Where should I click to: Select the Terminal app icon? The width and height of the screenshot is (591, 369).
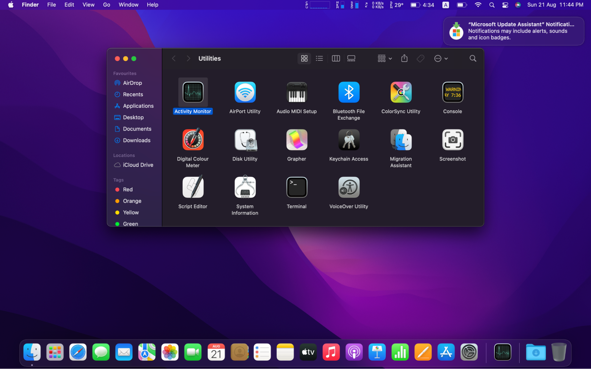[x=297, y=187]
